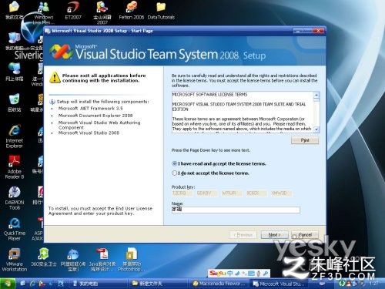Click the Show Desktop quick launch icon
Image resolution: width=385 pixels, height=289 pixels.
tap(23, 284)
